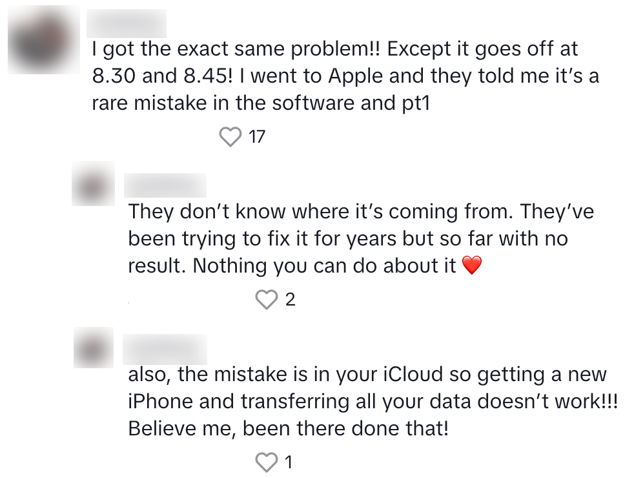Open avatar of the "They don't know" replier
This screenshot has height=478, width=634.
point(94,186)
